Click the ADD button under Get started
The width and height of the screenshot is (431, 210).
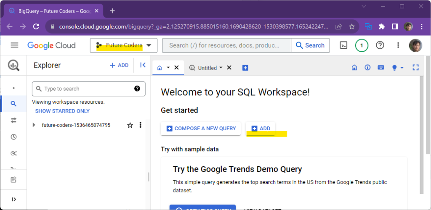tap(261, 128)
